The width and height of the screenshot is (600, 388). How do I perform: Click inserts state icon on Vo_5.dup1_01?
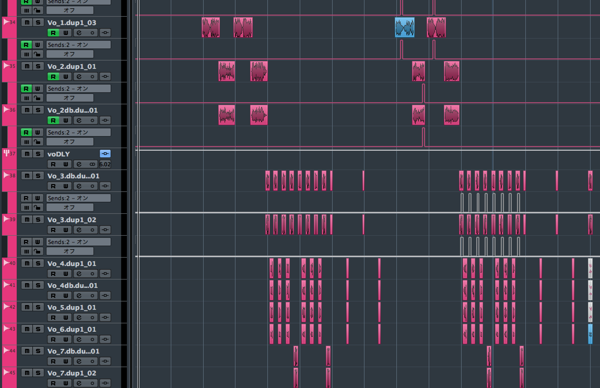pyautogui.click(x=105, y=318)
